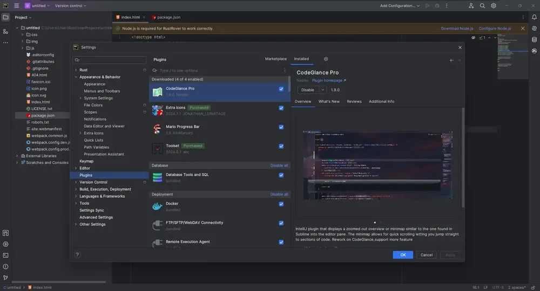Open the Plugin homepage link
Viewport: 540px width, 291px height.
[x=328, y=80]
